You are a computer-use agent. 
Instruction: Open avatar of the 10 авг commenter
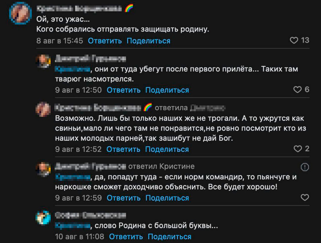click(x=43, y=218)
